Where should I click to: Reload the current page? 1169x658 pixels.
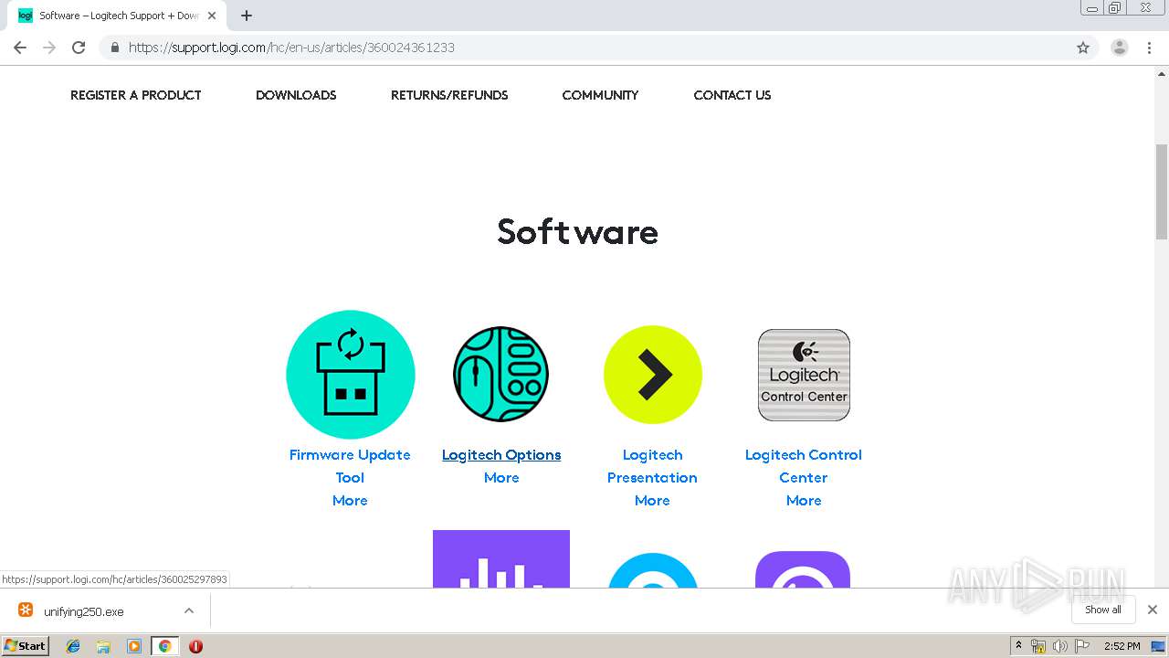click(79, 48)
